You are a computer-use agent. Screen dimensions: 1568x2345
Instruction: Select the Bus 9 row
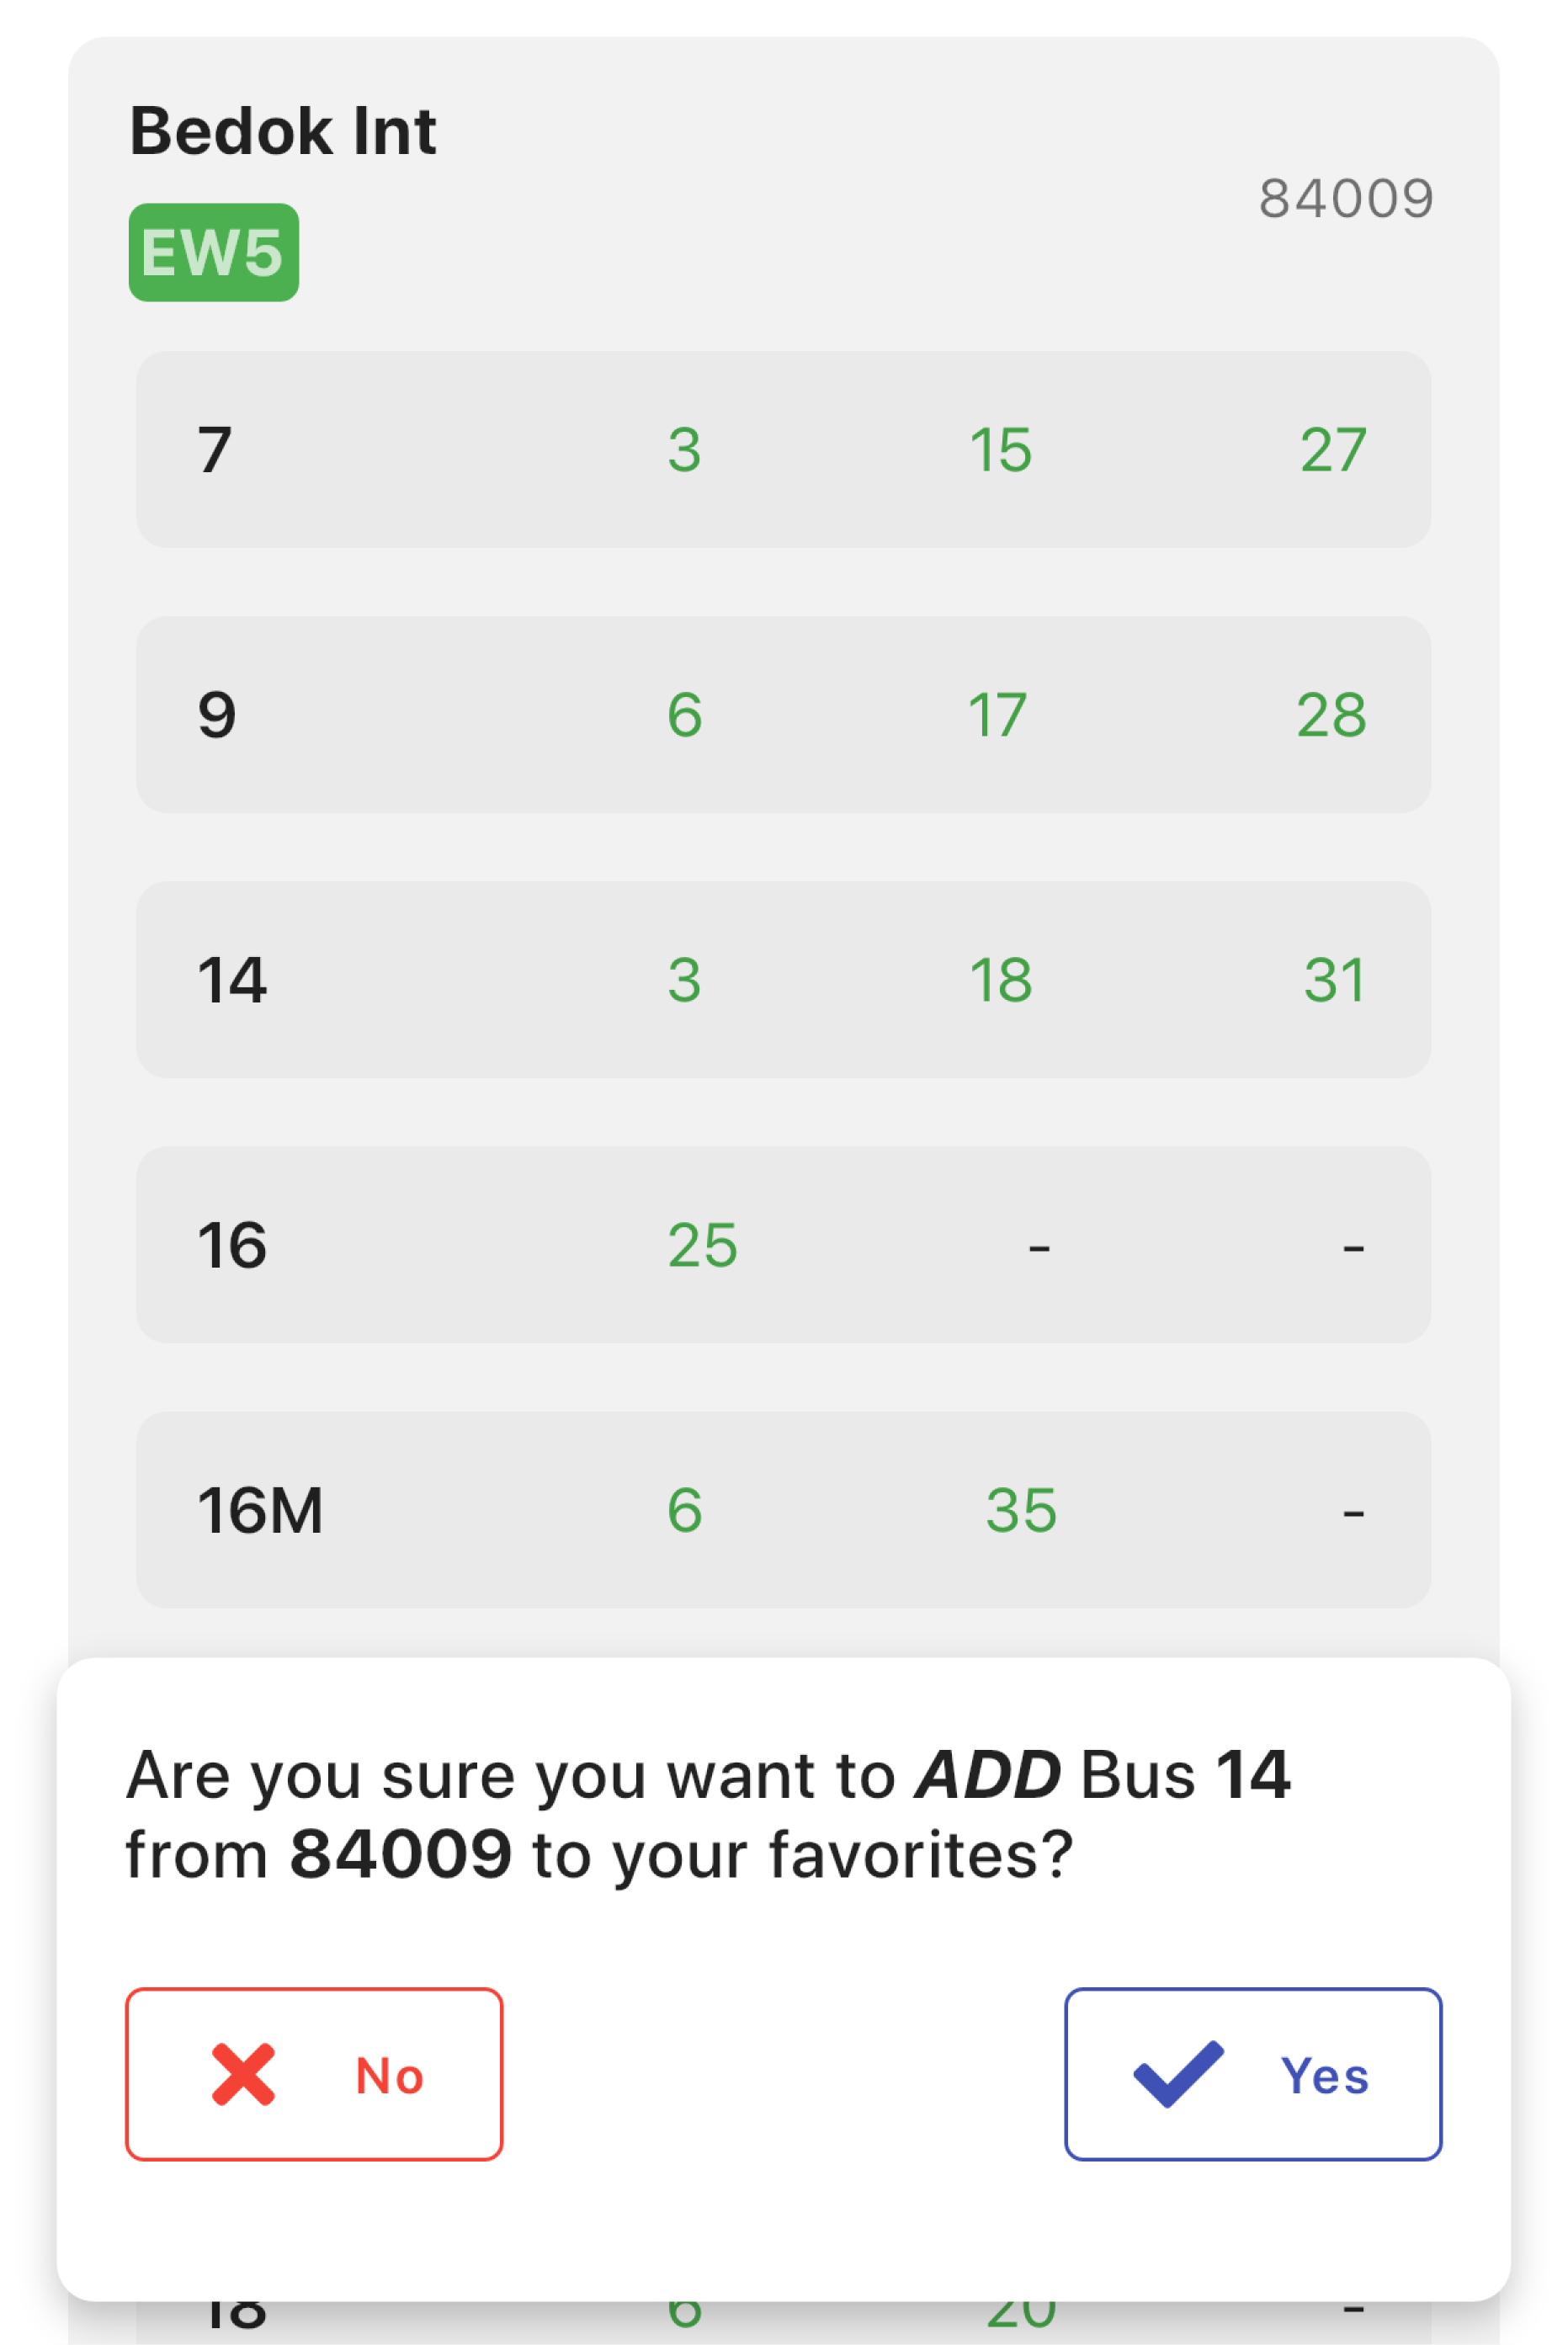(783, 714)
